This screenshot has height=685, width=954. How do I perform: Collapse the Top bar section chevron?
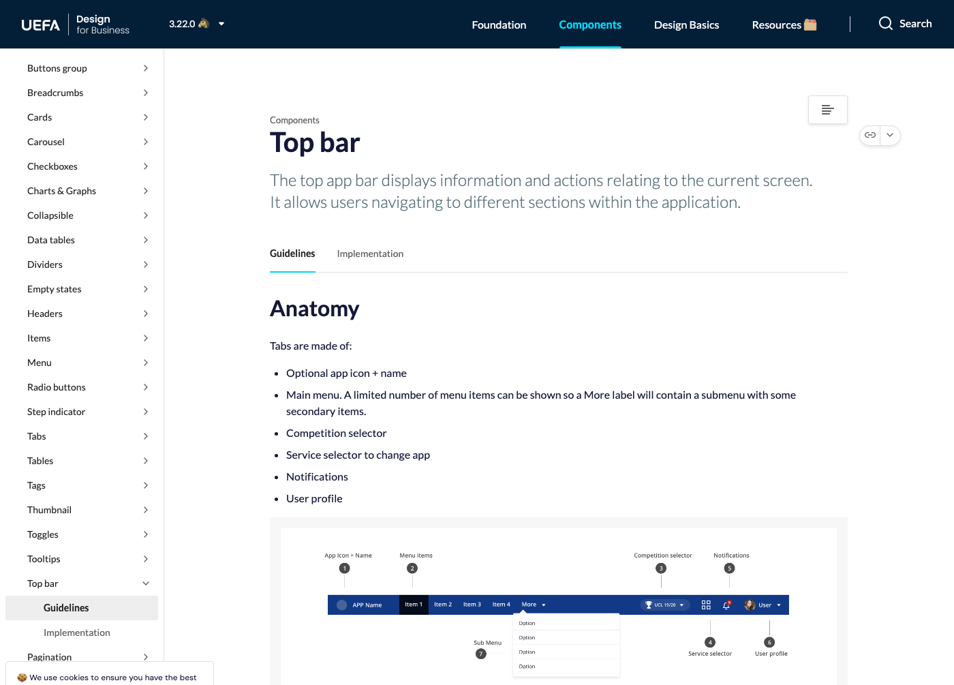point(146,583)
